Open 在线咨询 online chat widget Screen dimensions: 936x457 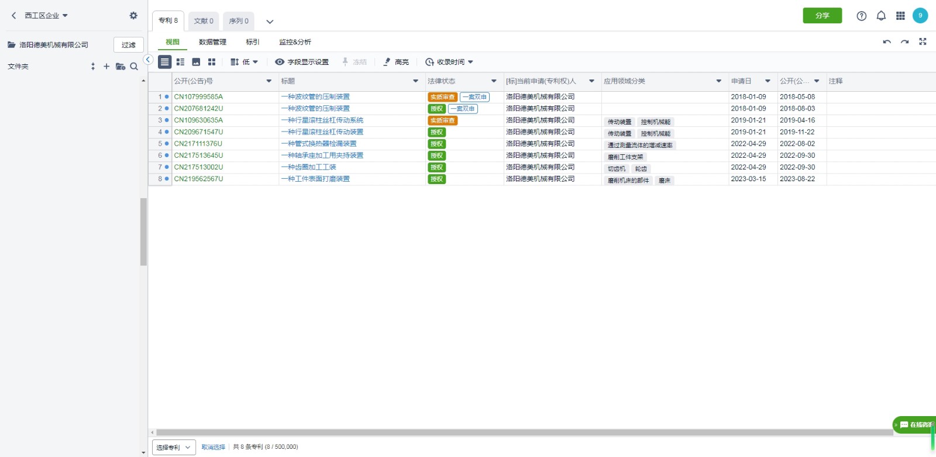914,425
